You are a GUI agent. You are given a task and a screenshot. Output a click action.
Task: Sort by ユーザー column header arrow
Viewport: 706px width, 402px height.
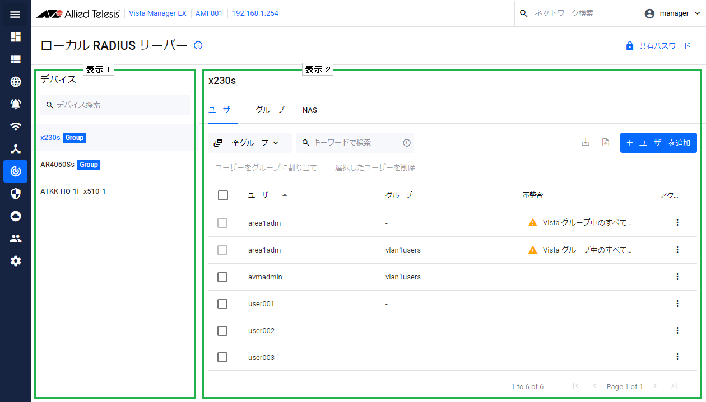pos(285,195)
